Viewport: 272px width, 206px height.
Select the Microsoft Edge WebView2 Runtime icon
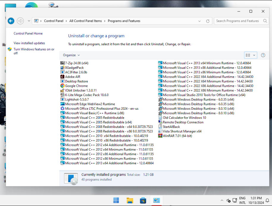tap(62, 104)
